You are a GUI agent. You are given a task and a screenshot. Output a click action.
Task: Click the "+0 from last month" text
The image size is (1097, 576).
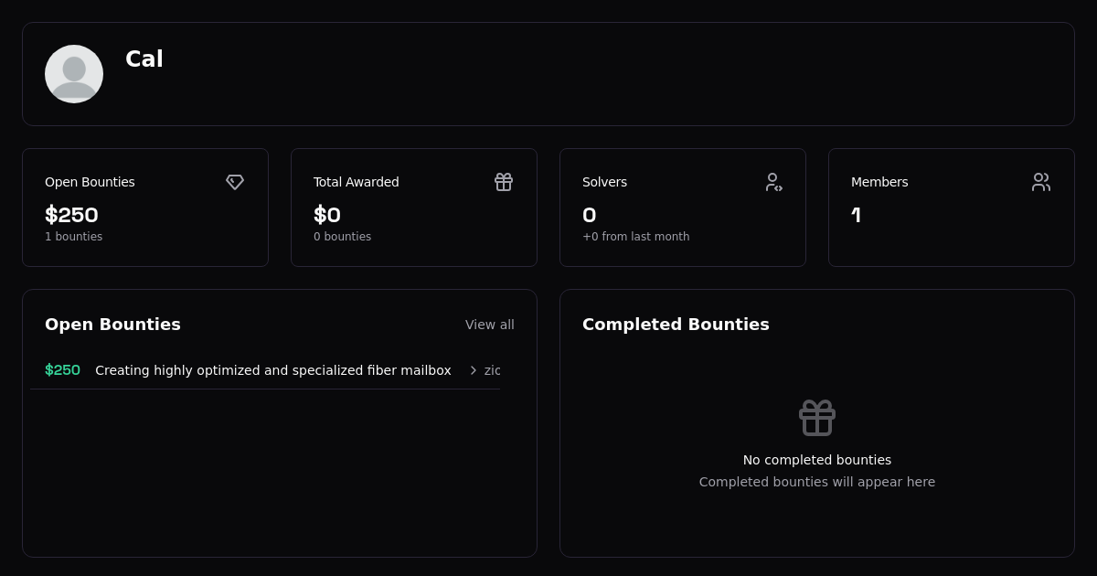pos(635,237)
